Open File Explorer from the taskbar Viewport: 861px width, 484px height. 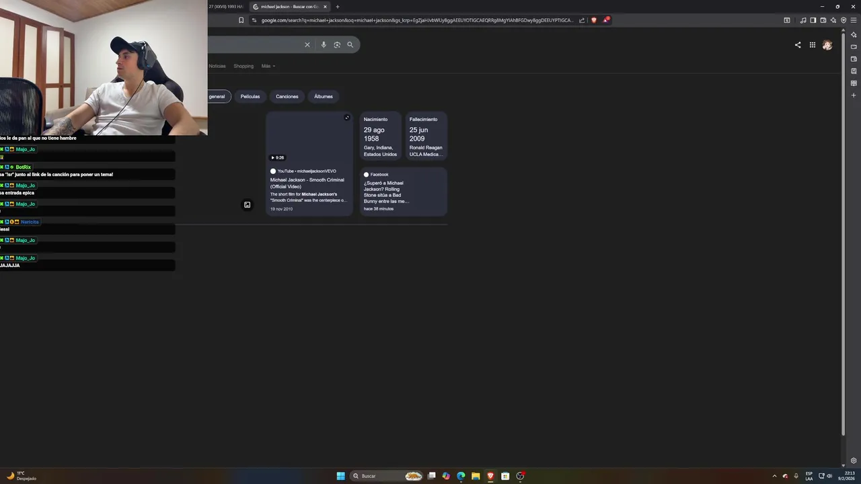pos(476,476)
